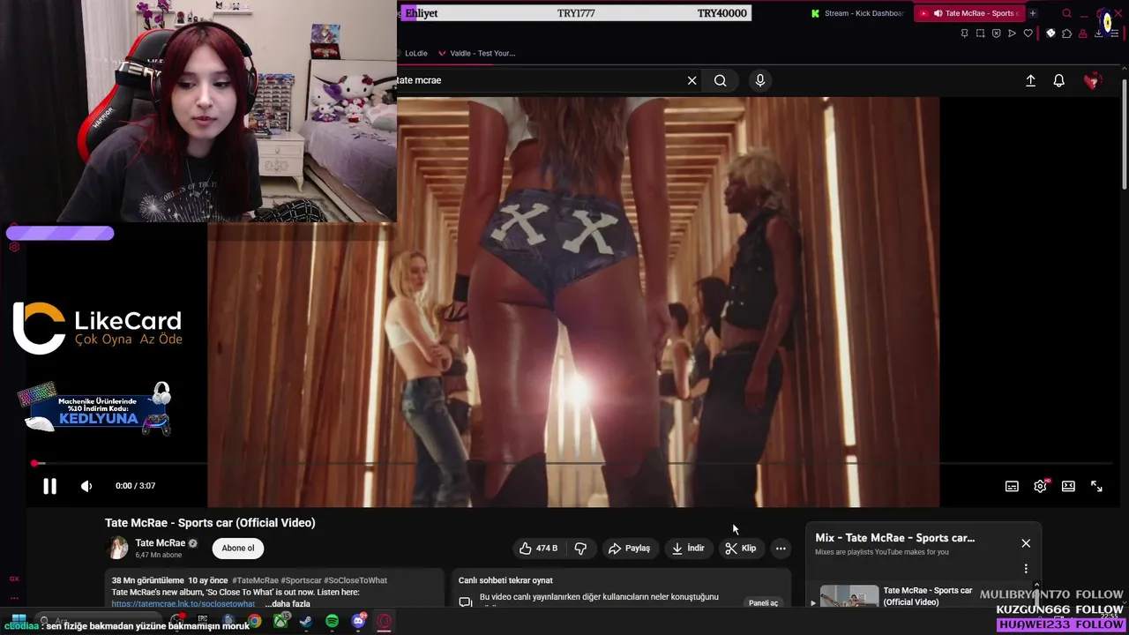Click the ad-blocker shield icon in browser toolbar
This screenshot has height=635, width=1129.
coord(996,34)
